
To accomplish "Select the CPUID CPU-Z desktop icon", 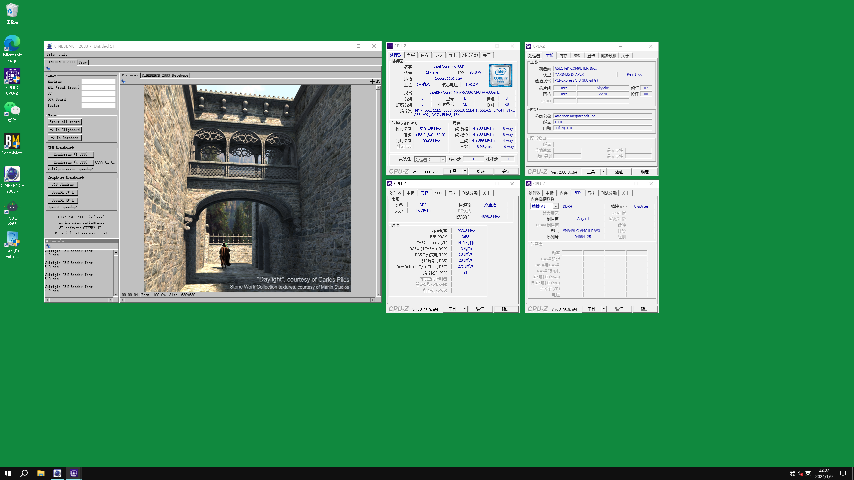I will (x=12, y=81).
